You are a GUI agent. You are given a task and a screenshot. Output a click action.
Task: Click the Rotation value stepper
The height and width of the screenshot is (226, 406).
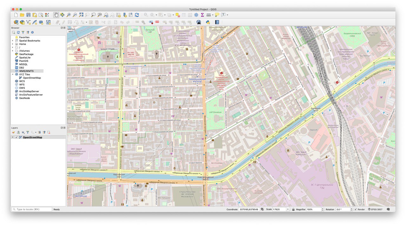(x=351, y=210)
